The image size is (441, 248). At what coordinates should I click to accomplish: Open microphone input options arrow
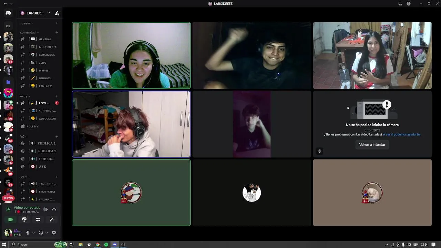33,232
